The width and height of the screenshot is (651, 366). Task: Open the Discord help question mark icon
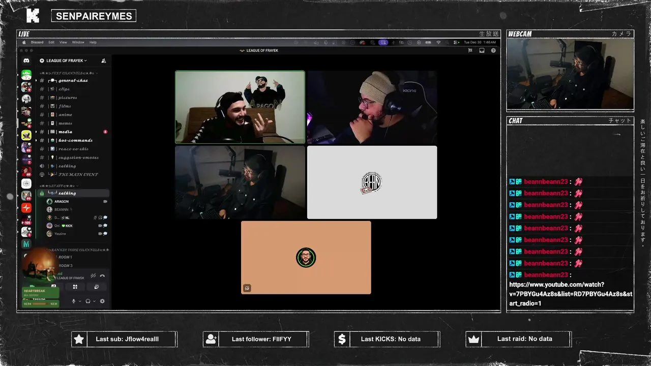coord(493,50)
